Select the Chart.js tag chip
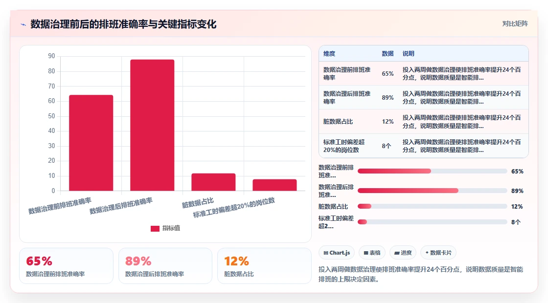Image resolution: width=548 pixels, height=303 pixels. tap(337, 253)
